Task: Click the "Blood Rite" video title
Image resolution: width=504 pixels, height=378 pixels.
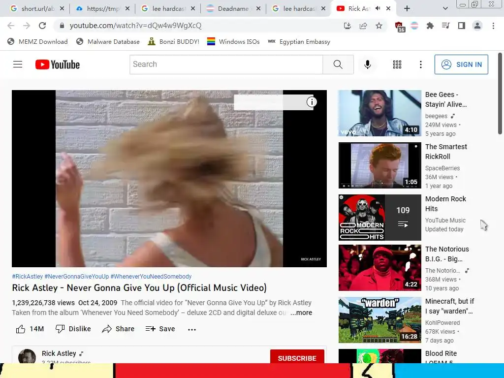Action: click(441, 353)
